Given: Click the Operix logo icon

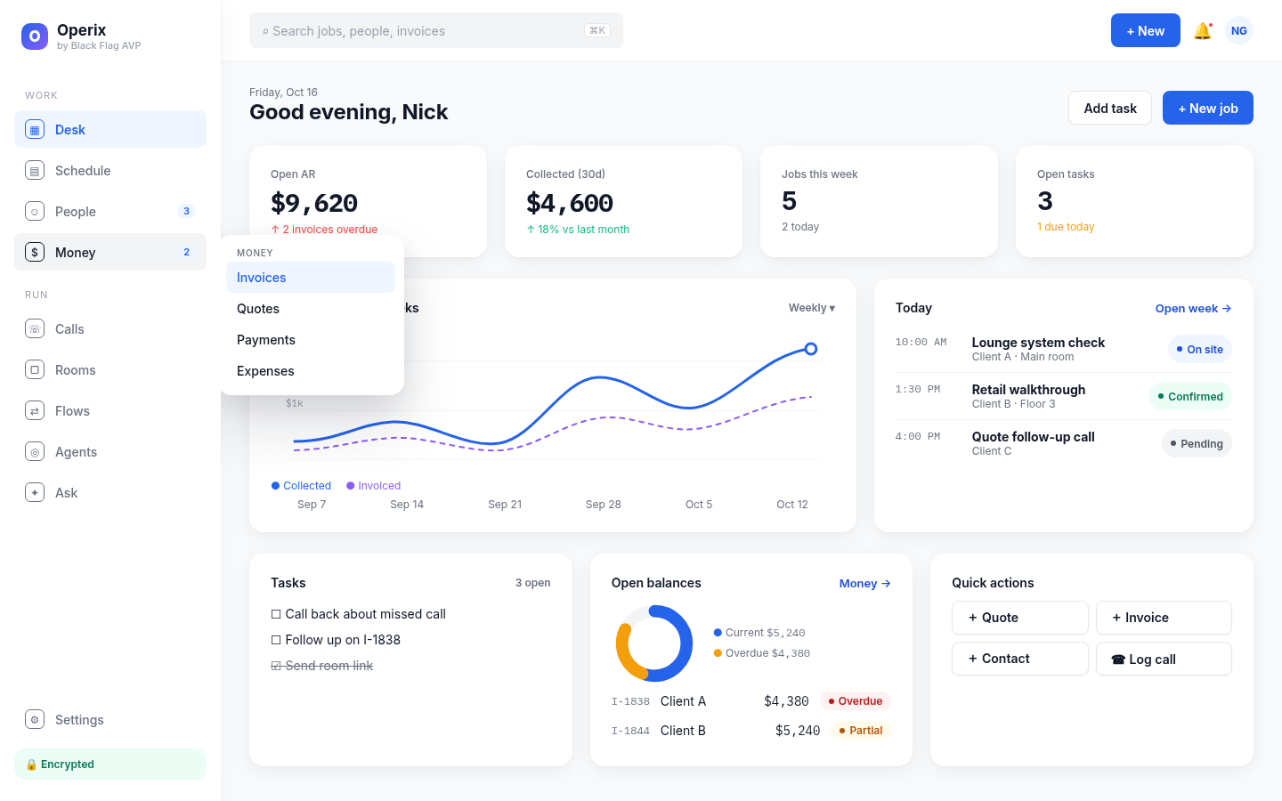Looking at the screenshot, I should (35, 36).
